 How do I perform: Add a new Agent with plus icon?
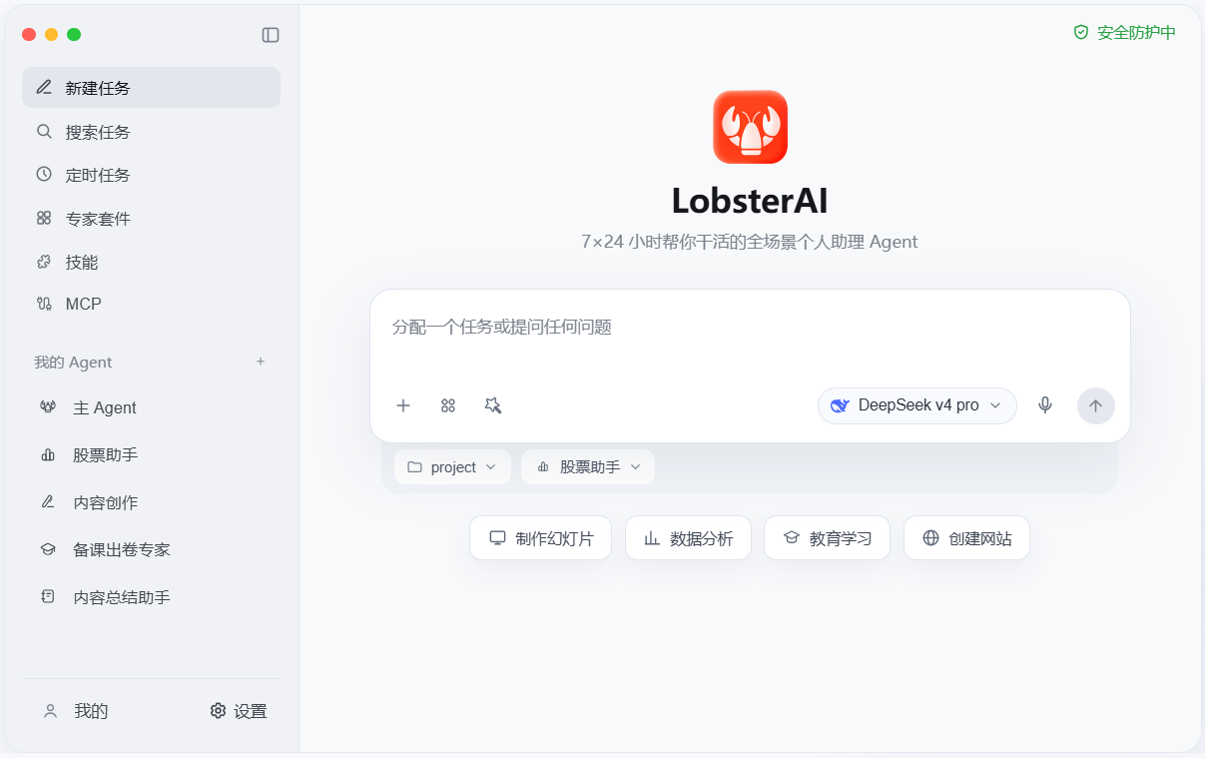[261, 362]
